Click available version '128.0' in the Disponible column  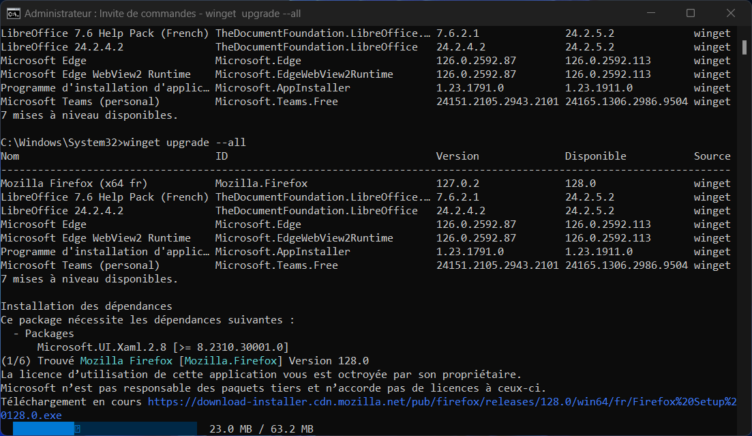tap(580, 184)
